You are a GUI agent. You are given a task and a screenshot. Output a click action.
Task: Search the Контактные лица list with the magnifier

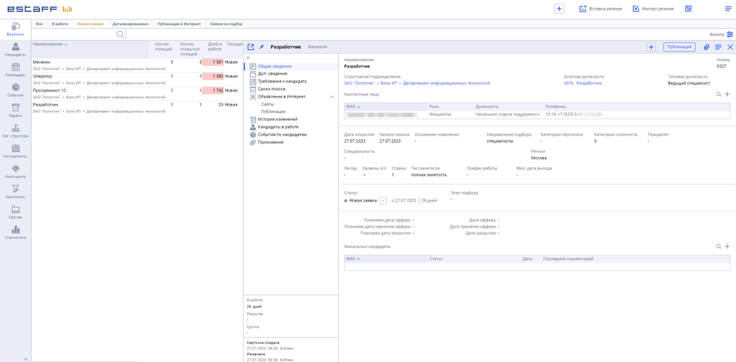[719, 94]
